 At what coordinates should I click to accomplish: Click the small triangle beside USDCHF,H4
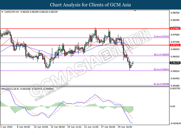[x=2, y=12]
